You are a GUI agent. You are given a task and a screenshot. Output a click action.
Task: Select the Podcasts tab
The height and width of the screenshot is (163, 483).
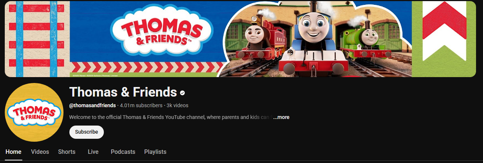[123, 152]
